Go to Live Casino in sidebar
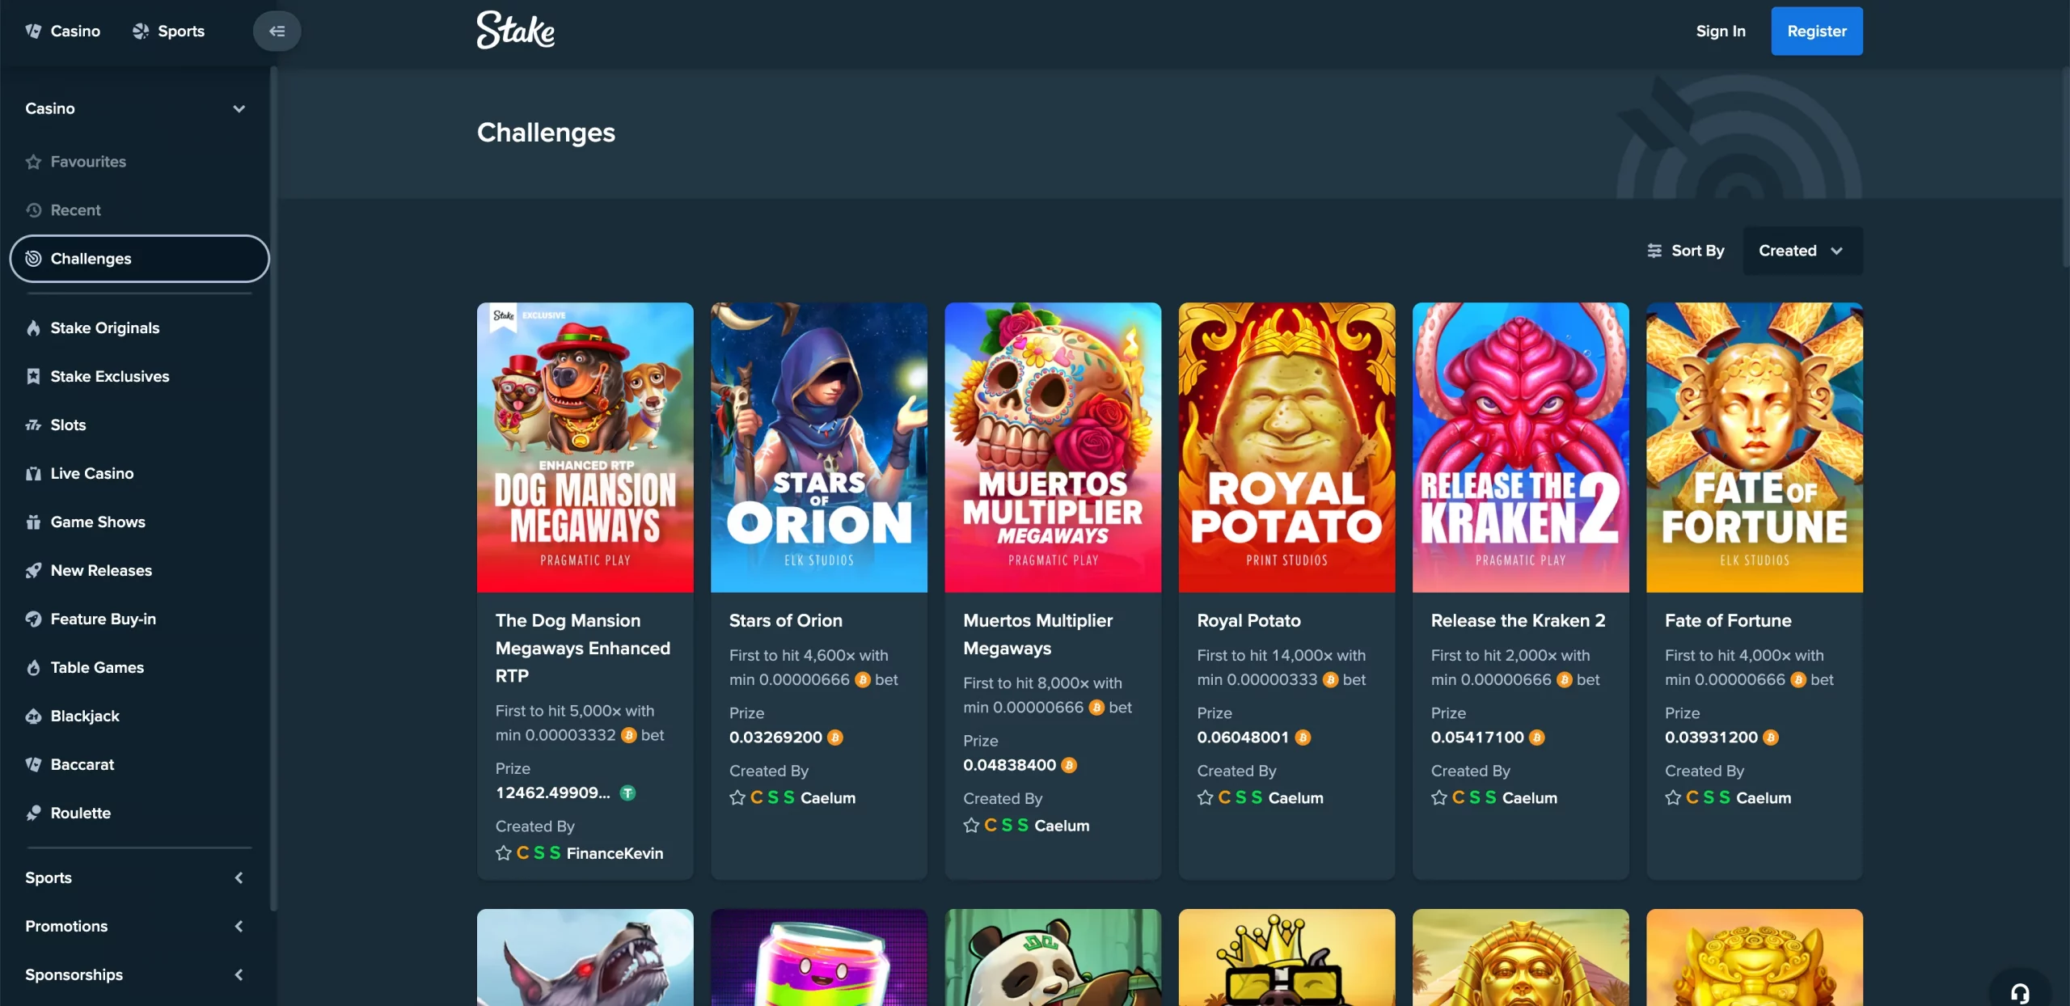This screenshot has height=1006, width=2070. point(139,474)
